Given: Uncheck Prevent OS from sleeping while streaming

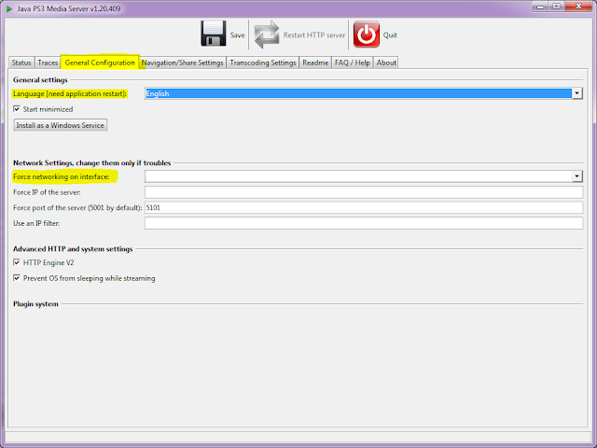Looking at the screenshot, I should [x=17, y=278].
